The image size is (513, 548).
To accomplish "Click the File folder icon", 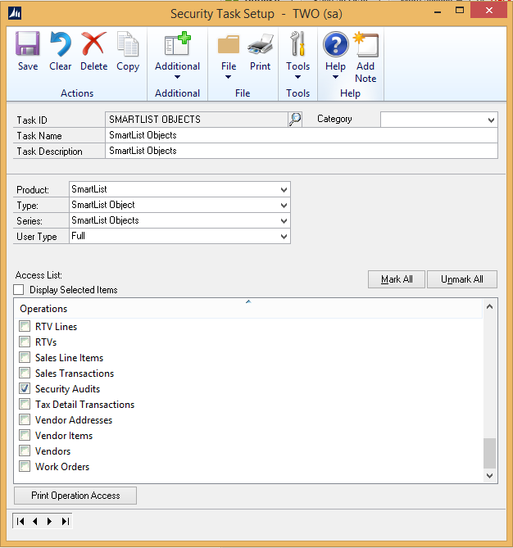I will 229,44.
